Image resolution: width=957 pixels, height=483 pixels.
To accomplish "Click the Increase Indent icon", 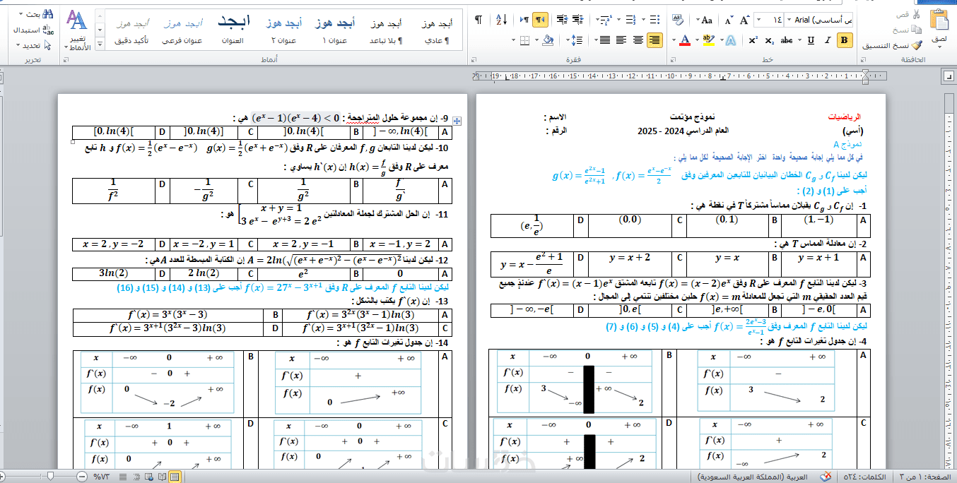I will 561,20.
